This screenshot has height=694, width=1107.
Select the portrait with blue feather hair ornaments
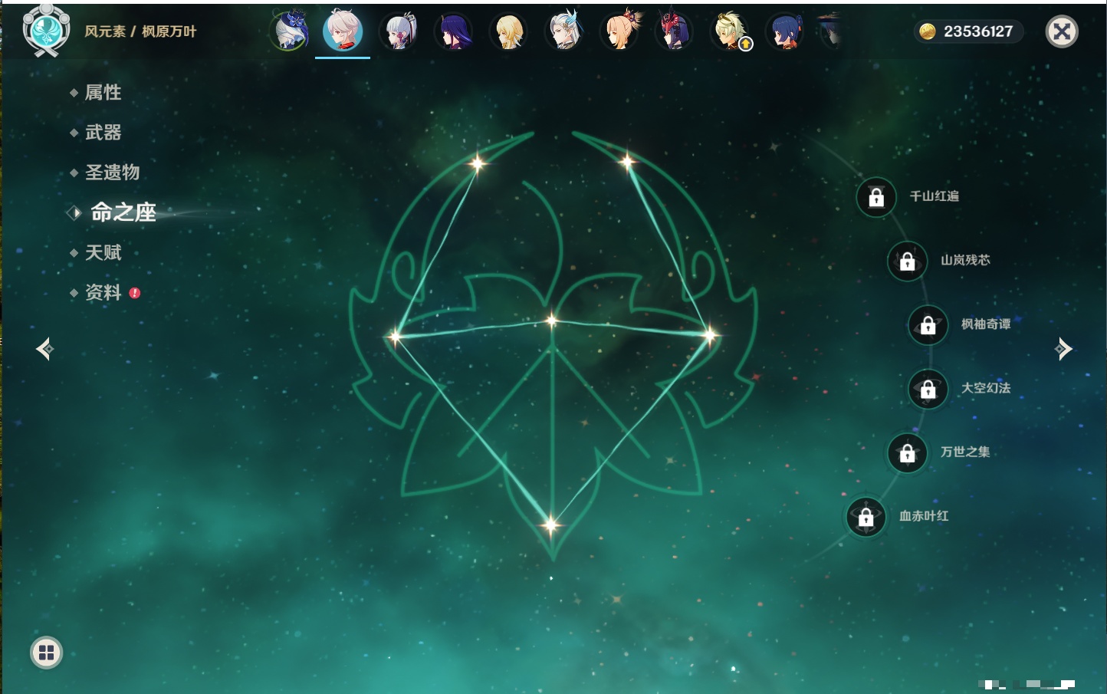[563, 31]
